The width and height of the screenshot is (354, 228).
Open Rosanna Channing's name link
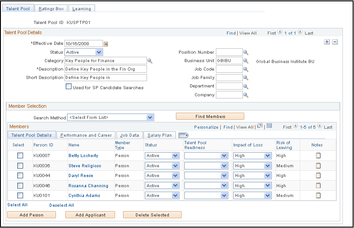[88, 186]
